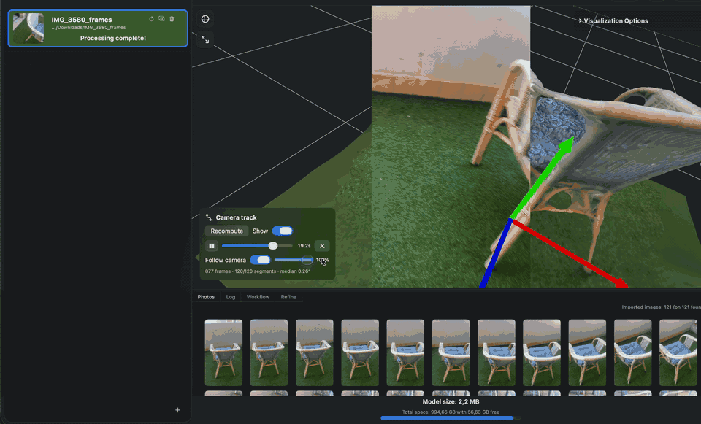Screen dimensions: 701x424
Task: Add a new project with the plus icon
Action: 177,409
